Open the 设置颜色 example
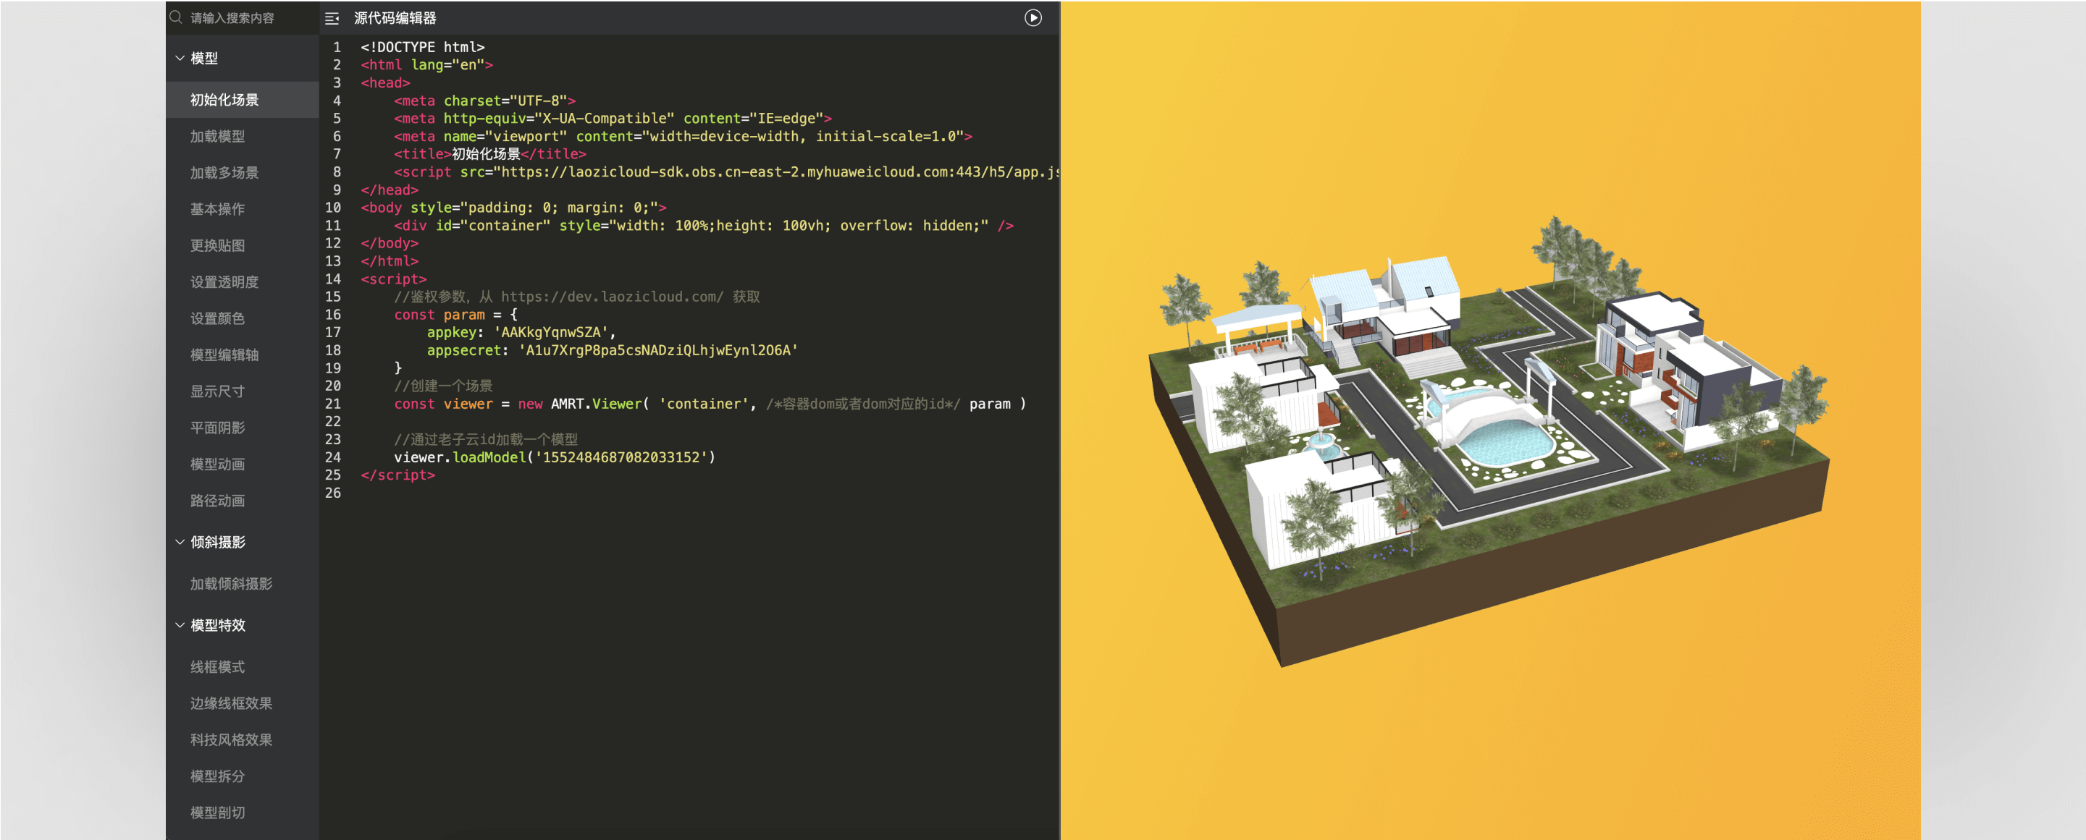The width and height of the screenshot is (2086, 840). pos(217,318)
